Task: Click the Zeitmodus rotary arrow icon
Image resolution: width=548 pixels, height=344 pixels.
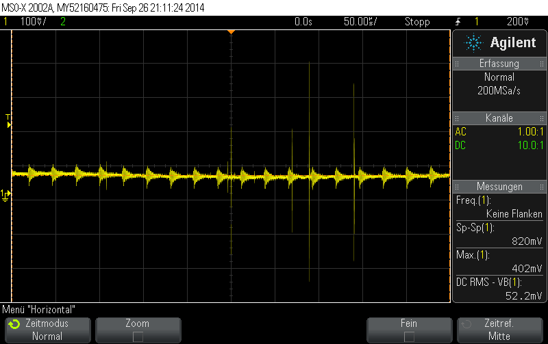Action: [x=14, y=324]
